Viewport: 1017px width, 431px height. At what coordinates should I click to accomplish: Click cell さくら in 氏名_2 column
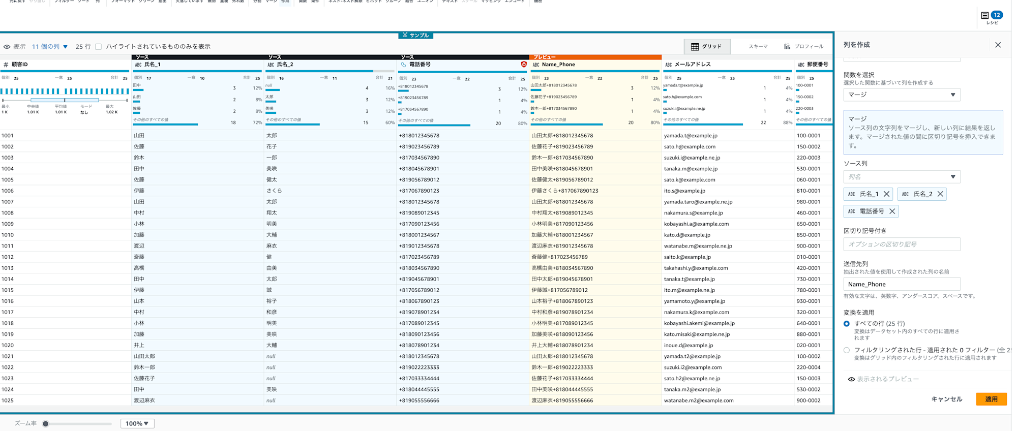pos(331,191)
